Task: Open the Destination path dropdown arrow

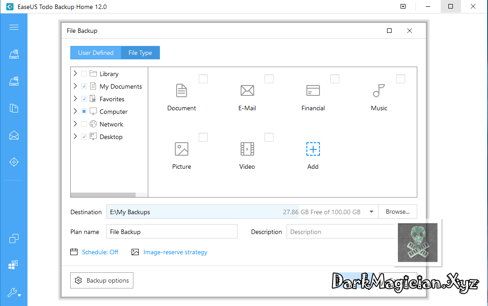Action: tap(371, 212)
